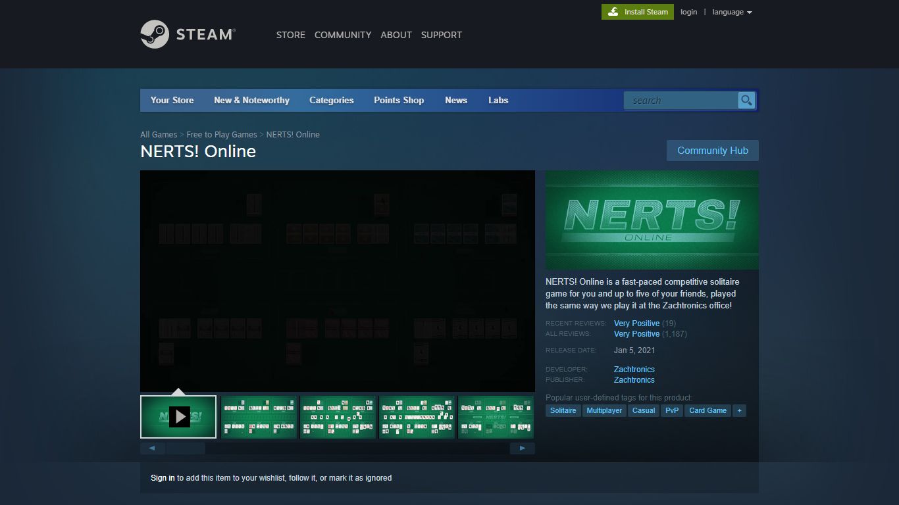Click NERTS! Online breadcrumb link
Image resolution: width=899 pixels, height=505 pixels.
click(x=293, y=134)
